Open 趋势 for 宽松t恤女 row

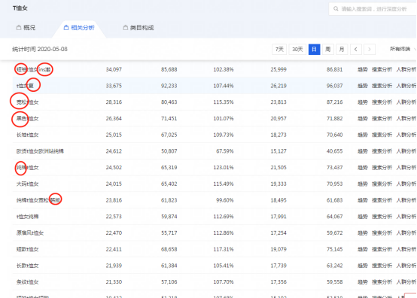(363, 102)
